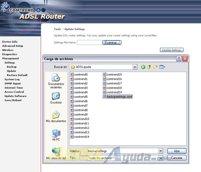
Task: Open Device Info menu item
Action: point(10,42)
